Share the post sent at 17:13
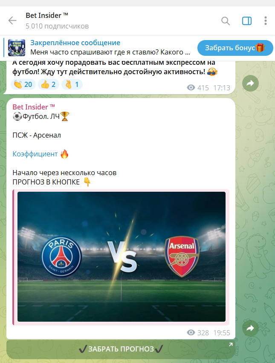Screen dimensions: 275x363 point(250,84)
